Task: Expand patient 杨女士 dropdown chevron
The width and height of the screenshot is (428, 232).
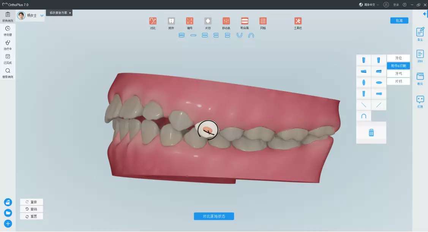Action: [x=42, y=16]
